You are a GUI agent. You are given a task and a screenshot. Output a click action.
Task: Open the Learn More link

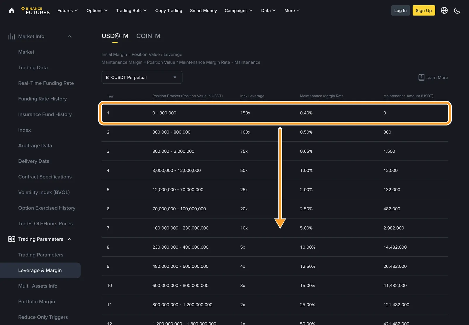pyautogui.click(x=436, y=78)
